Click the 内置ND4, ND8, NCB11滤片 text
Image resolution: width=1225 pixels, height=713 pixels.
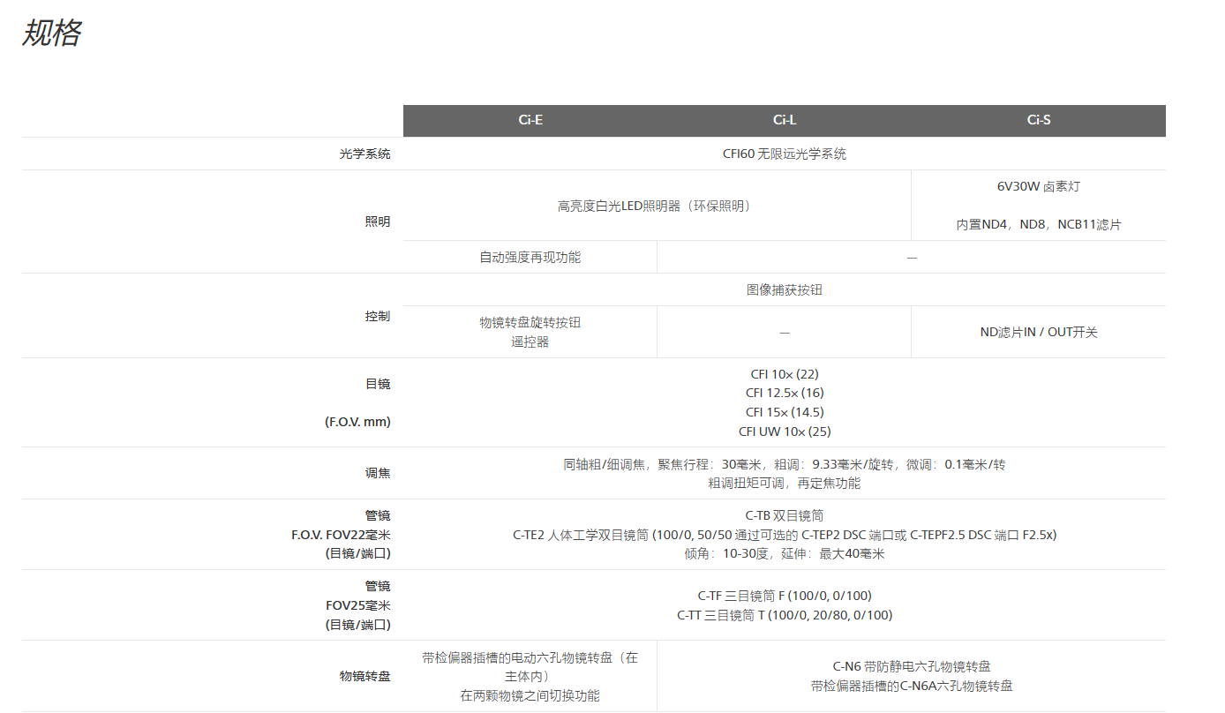[x=1038, y=225]
